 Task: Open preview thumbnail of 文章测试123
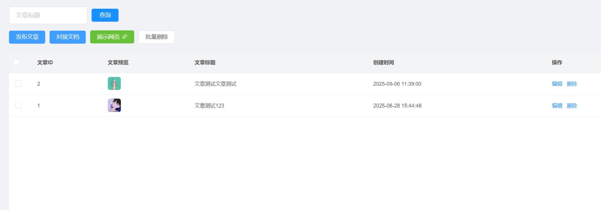coord(114,105)
